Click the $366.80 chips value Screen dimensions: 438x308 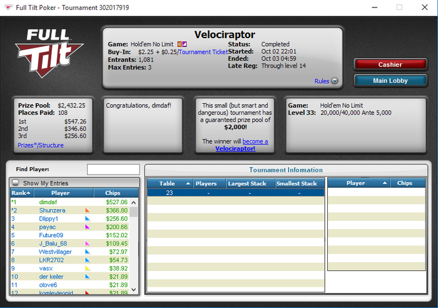click(117, 210)
